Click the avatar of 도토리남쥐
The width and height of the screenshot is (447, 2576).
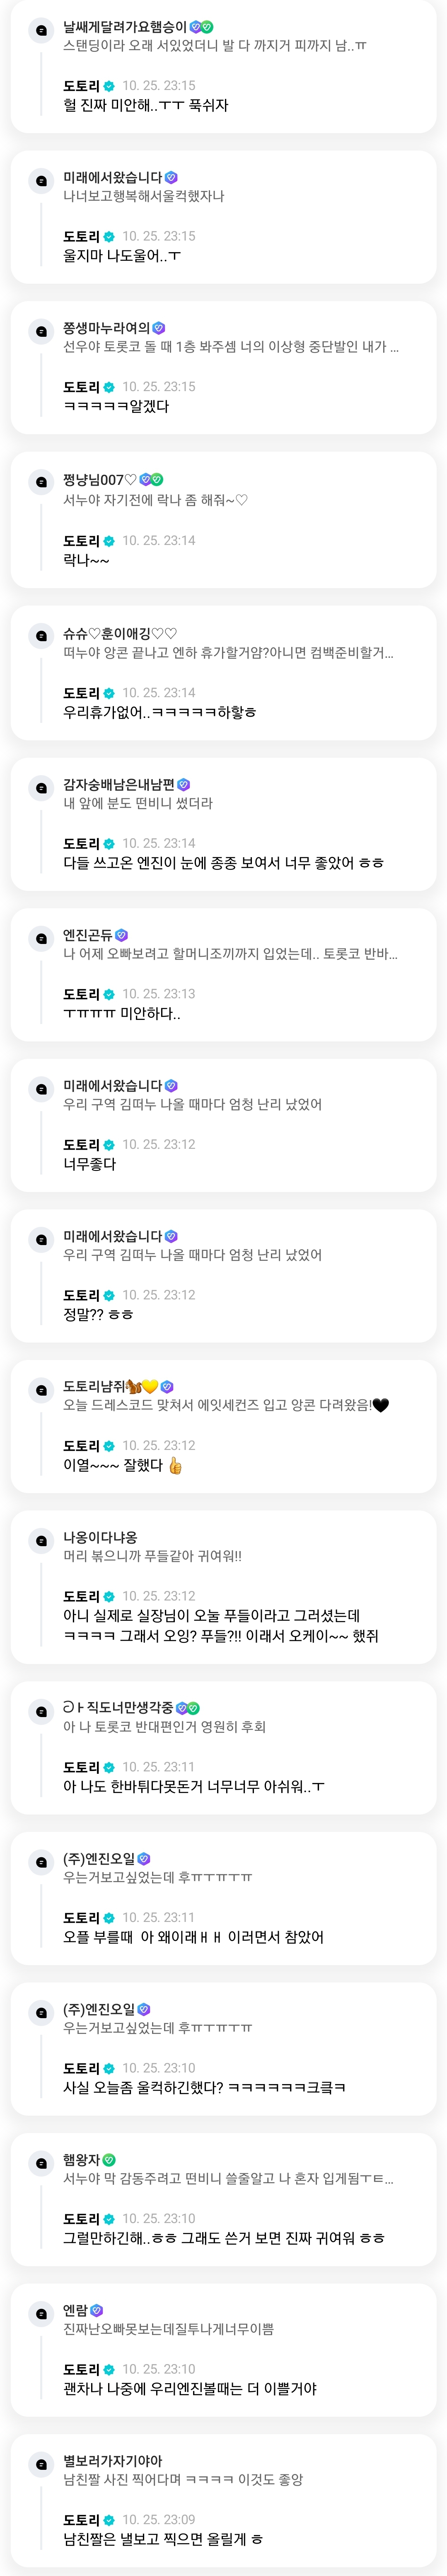(x=41, y=1389)
